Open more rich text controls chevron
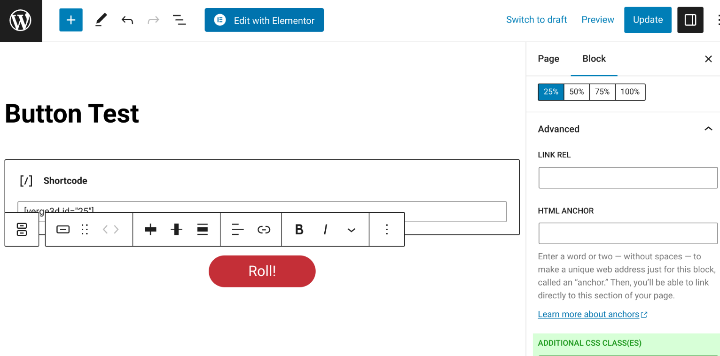This screenshot has height=356, width=720. (351, 230)
